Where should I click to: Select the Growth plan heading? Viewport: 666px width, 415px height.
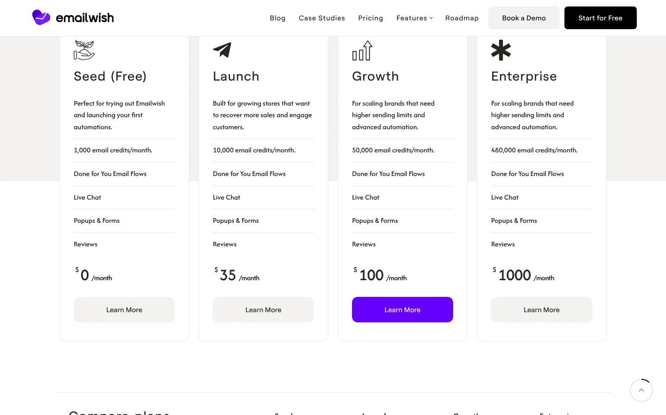click(x=376, y=76)
